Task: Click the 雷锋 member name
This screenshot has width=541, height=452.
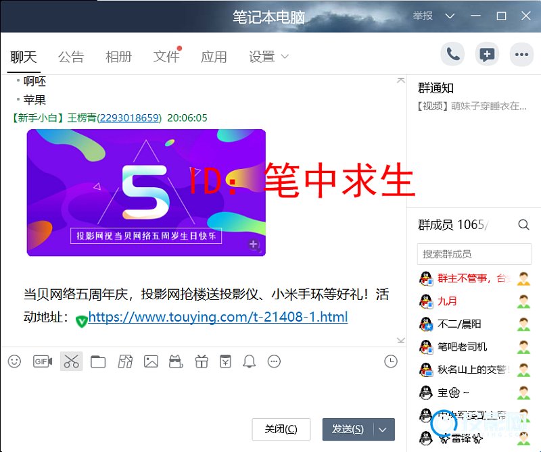Action: point(461,438)
